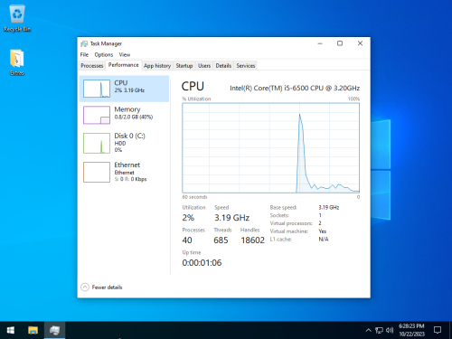Switch to the Processes tab
452x339 pixels.
click(x=92, y=66)
